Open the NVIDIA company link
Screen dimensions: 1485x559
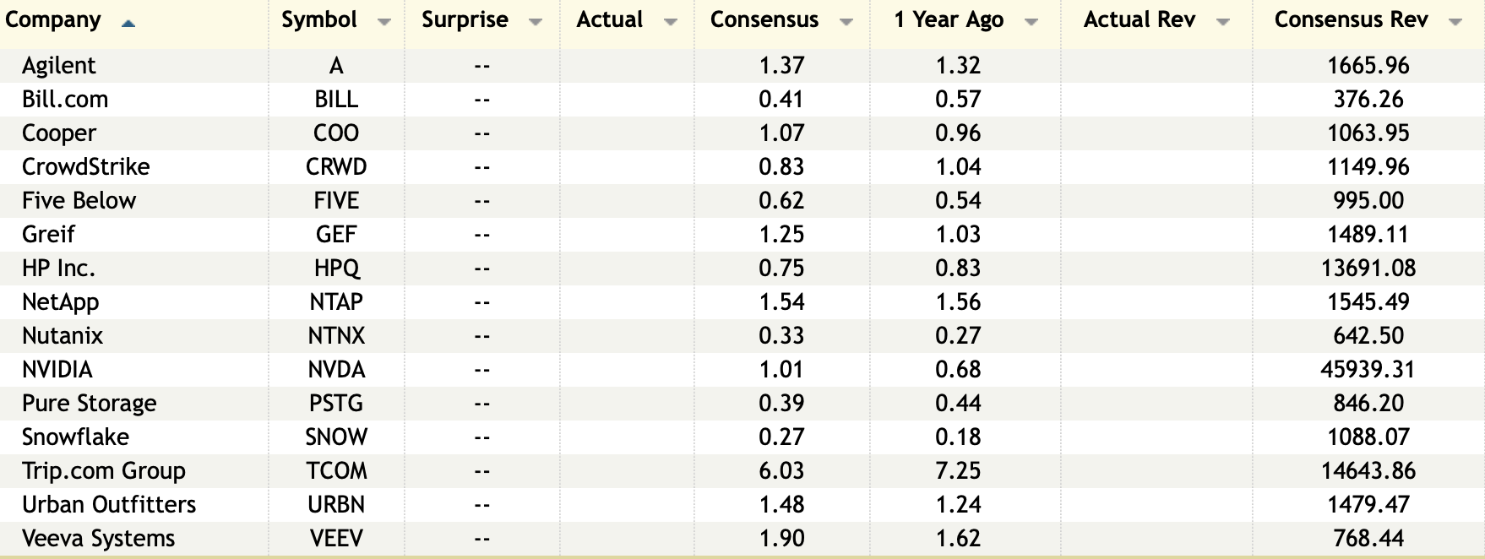[57, 370]
